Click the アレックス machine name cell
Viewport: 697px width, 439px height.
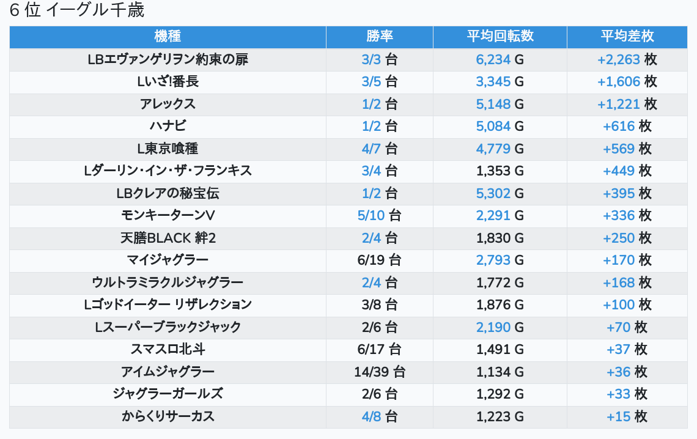[x=168, y=104]
